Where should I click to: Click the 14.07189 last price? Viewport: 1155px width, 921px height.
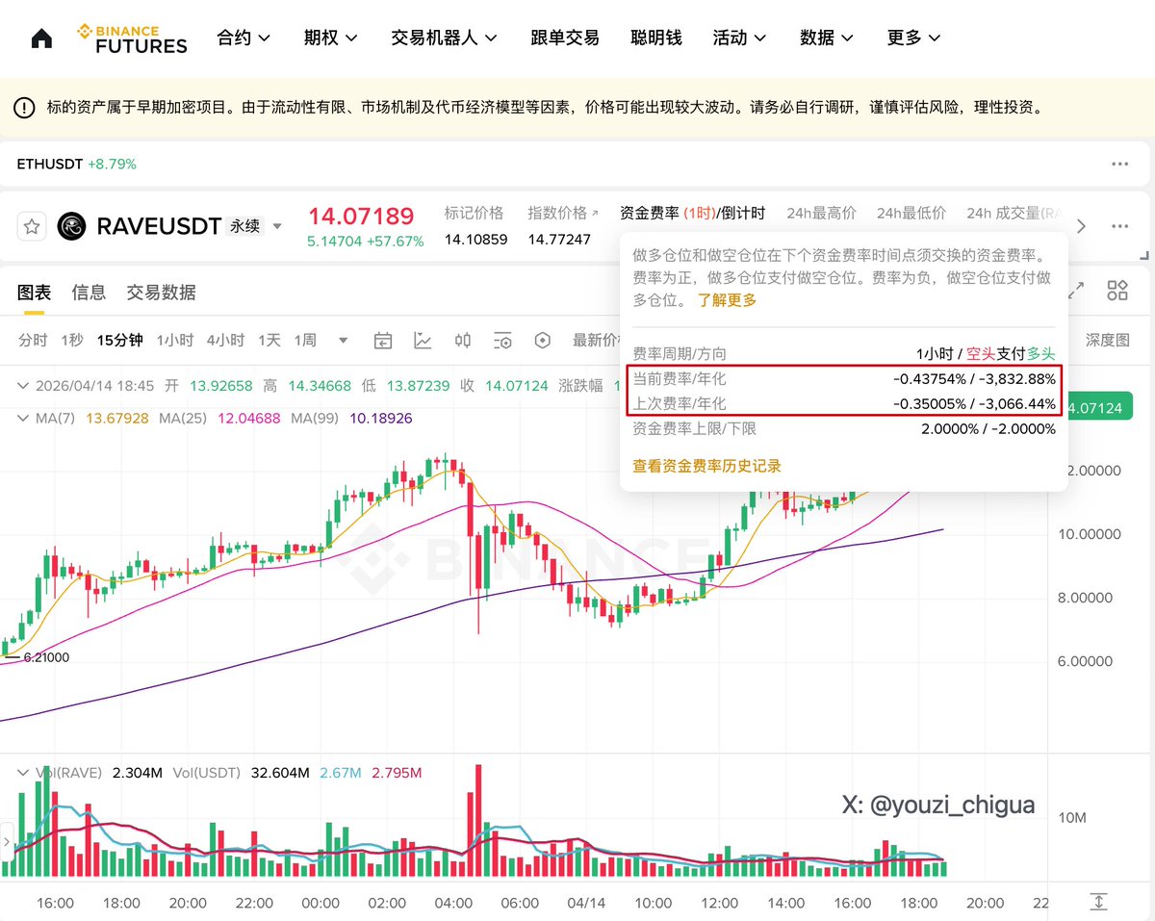pos(361,217)
